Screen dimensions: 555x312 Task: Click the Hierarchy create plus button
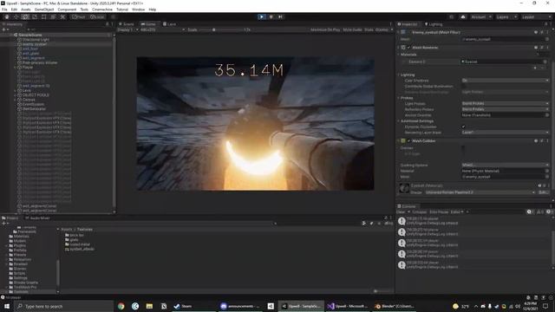pyautogui.click(x=4, y=29)
